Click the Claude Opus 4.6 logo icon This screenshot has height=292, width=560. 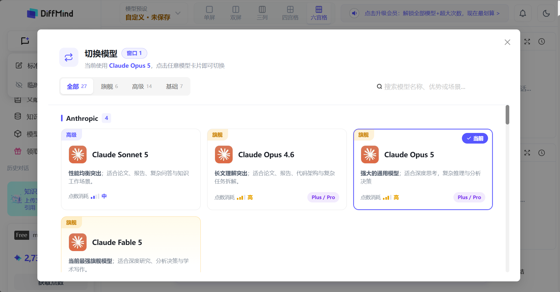(x=224, y=154)
